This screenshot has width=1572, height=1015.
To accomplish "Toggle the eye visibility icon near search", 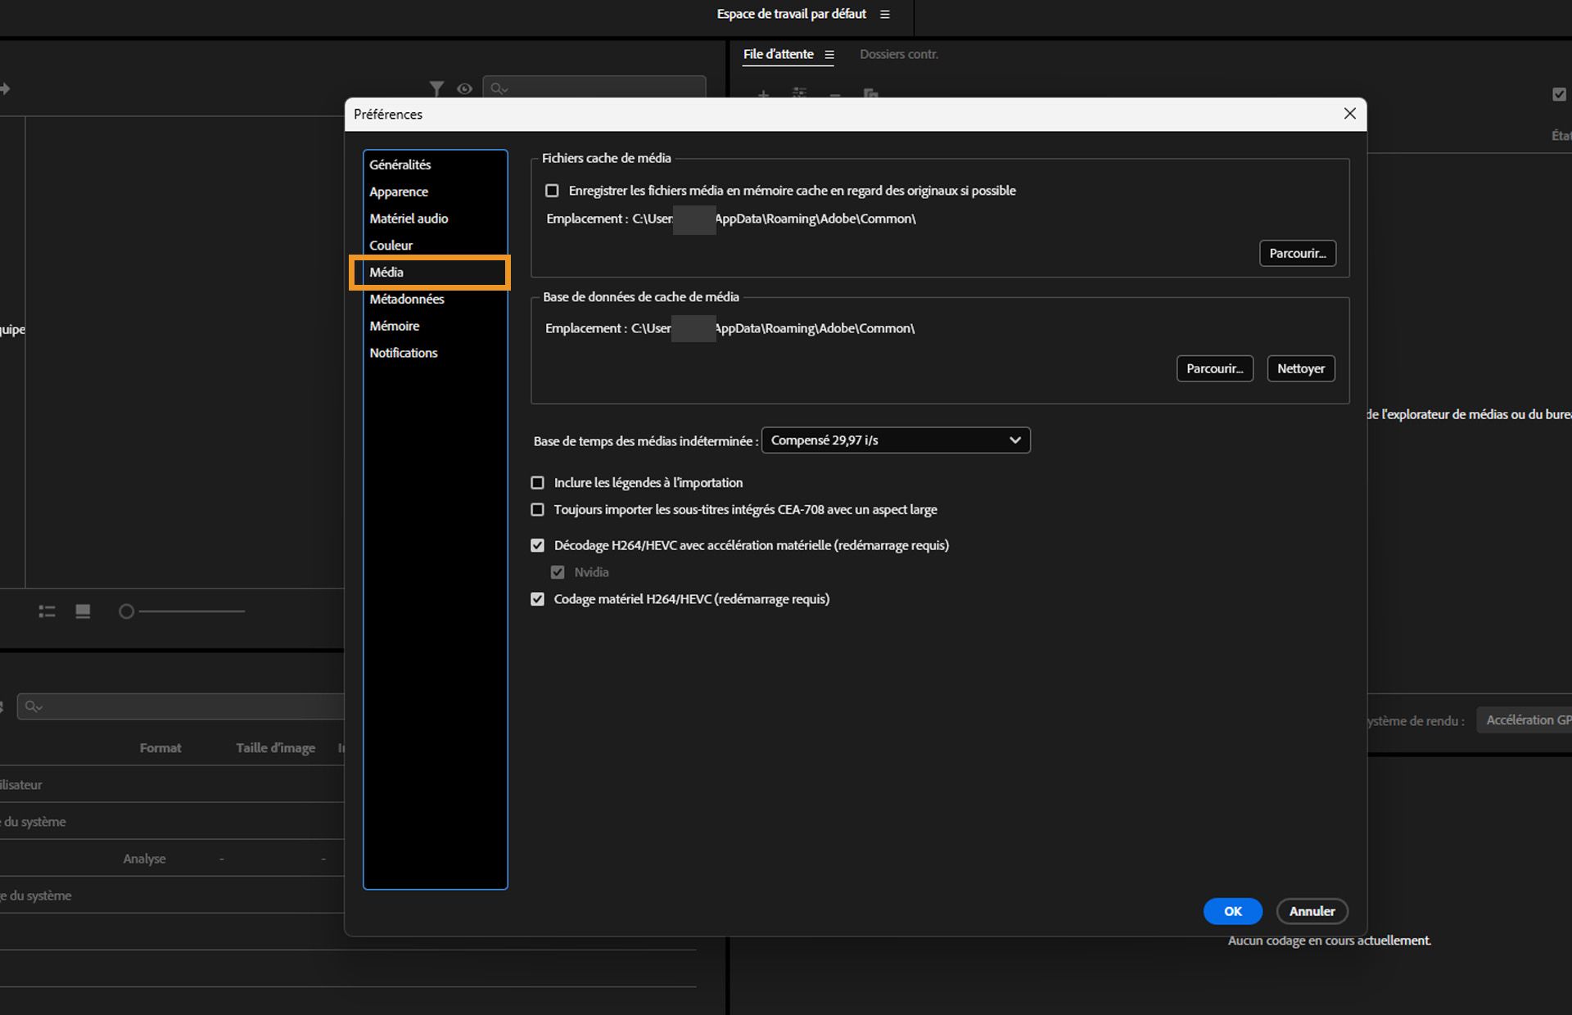I will [x=464, y=88].
